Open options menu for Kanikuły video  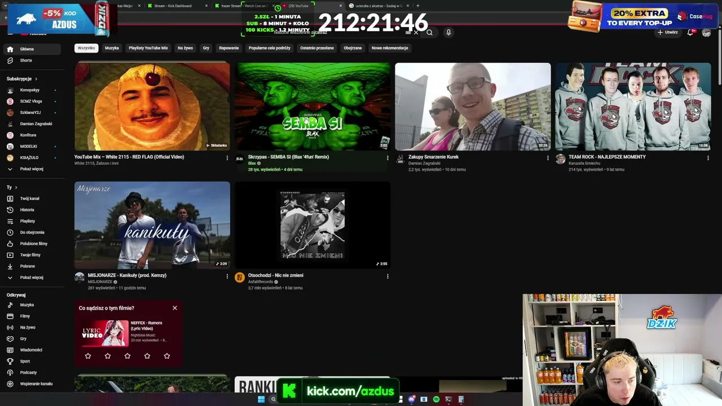coord(227,276)
